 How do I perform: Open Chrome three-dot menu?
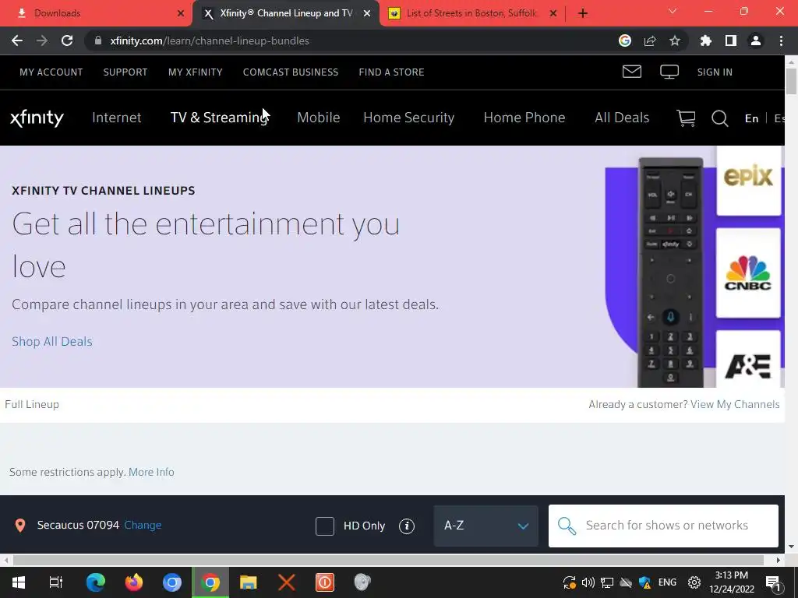click(x=781, y=40)
